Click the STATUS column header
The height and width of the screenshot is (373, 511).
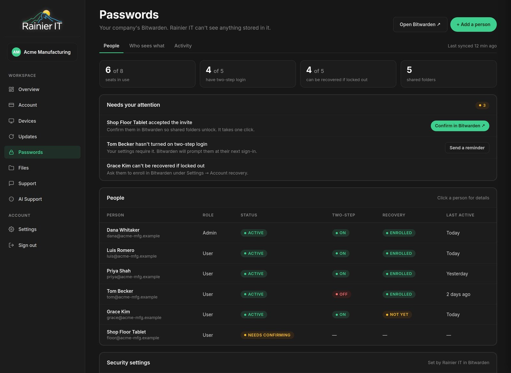pos(249,215)
